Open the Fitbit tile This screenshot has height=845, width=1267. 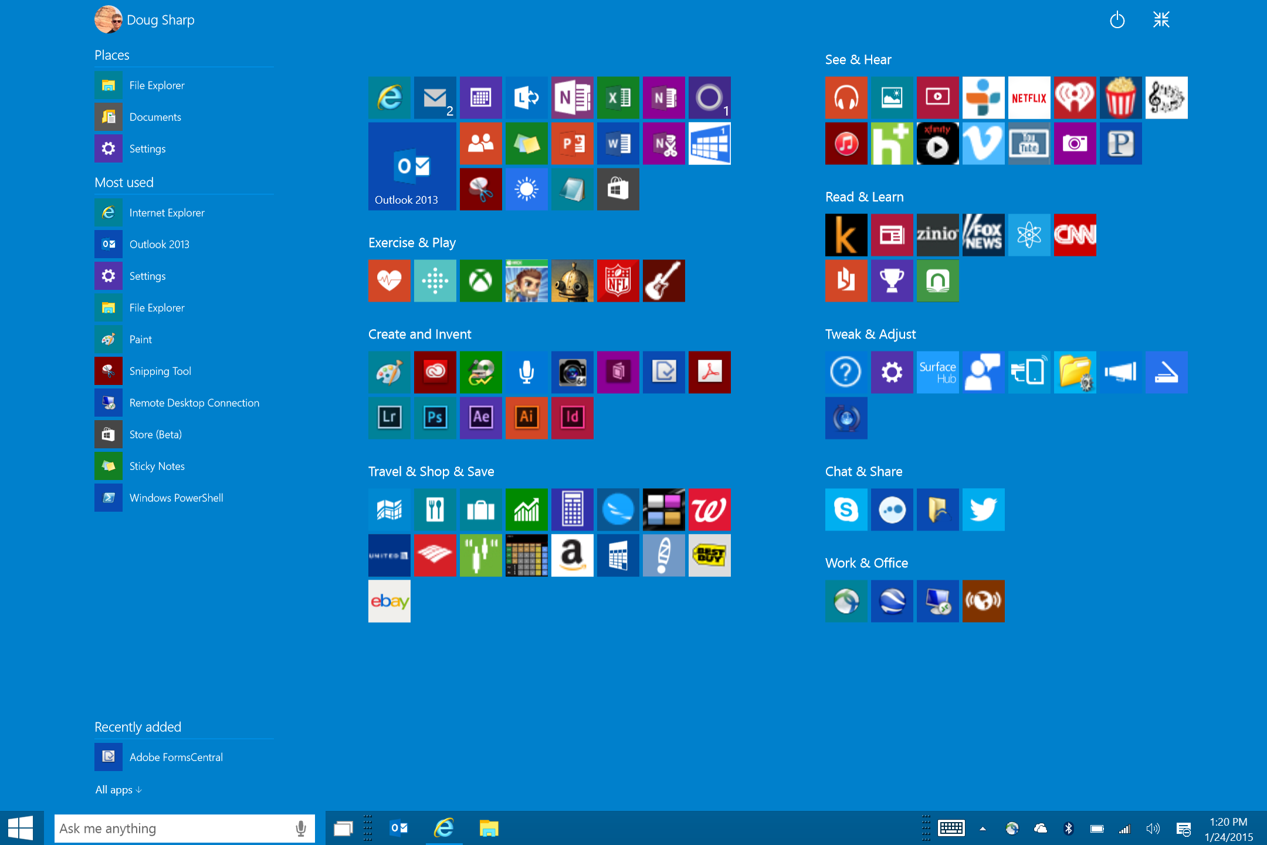pyautogui.click(x=435, y=281)
